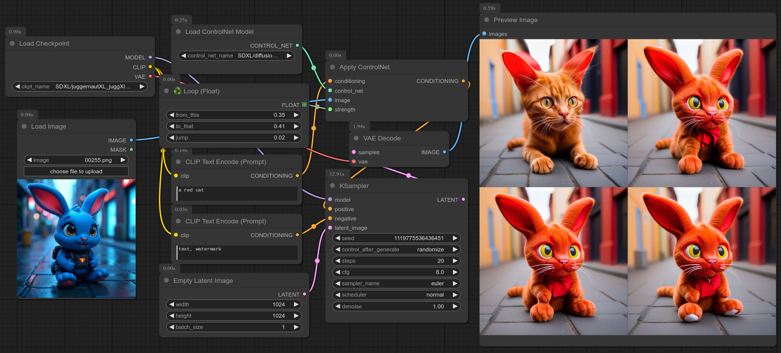This screenshot has width=781, height=353.
Task: Collapse the KSampler node via title dot
Action: click(x=332, y=186)
